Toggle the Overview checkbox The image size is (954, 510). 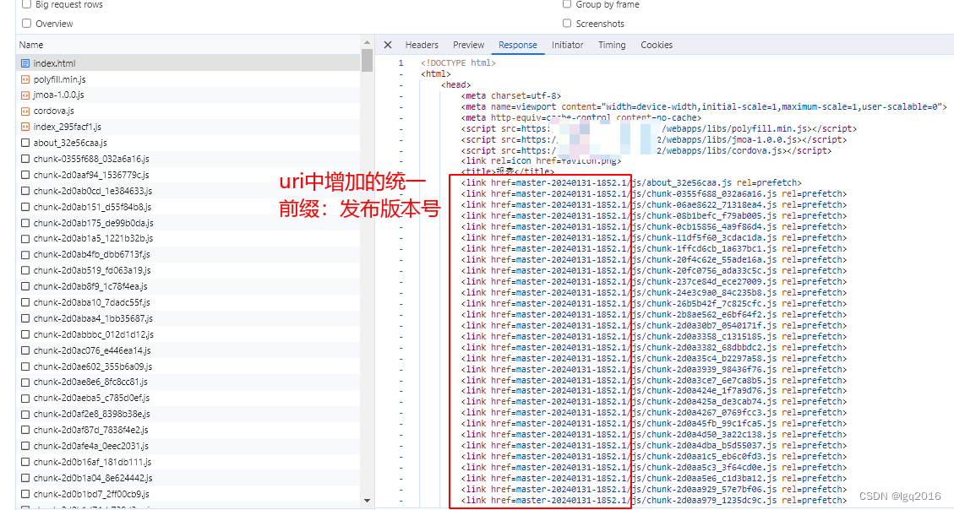pos(26,23)
